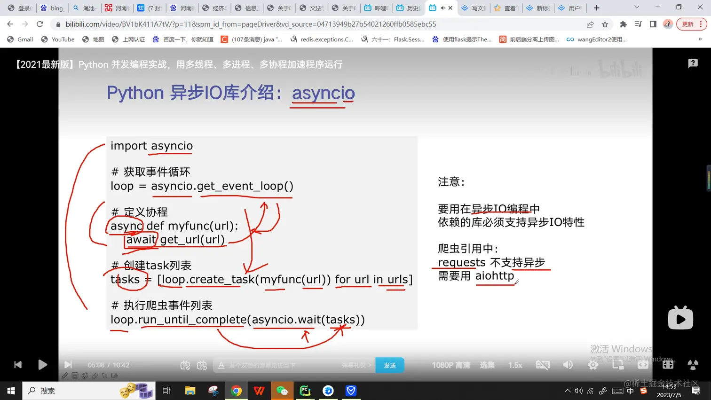The height and width of the screenshot is (400, 711).
Task: Open Chrome media controls
Action: 638,24
